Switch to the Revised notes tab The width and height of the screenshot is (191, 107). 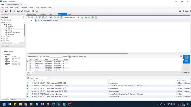tap(32, 14)
